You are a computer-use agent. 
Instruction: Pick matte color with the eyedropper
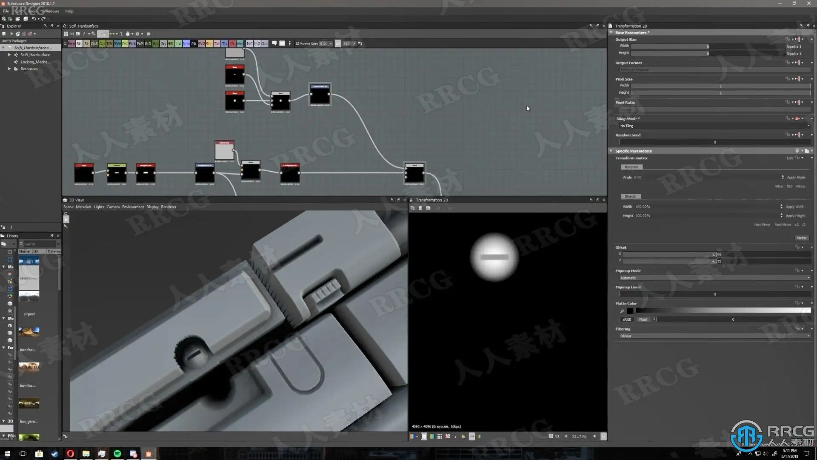click(622, 311)
